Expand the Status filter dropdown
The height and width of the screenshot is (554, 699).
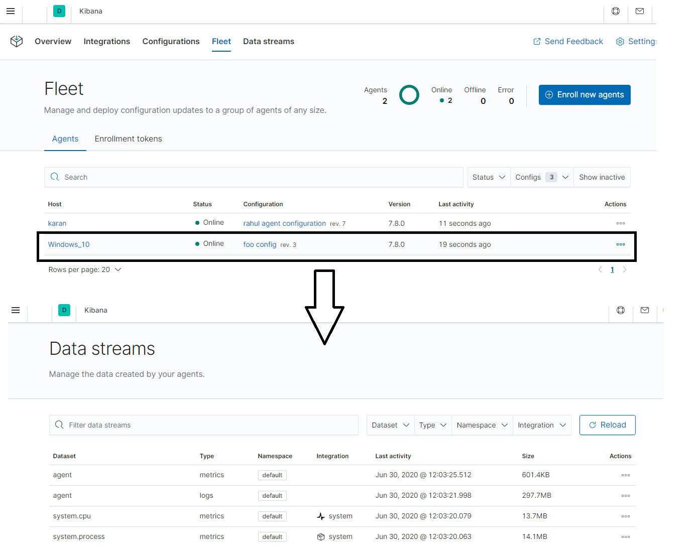pyautogui.click(x=489, y=177)
